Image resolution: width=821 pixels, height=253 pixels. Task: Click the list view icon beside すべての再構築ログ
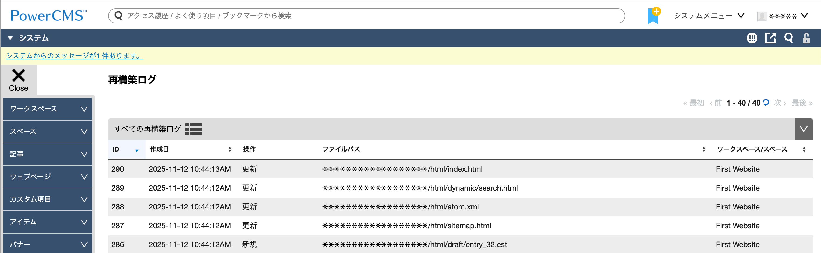click(x=194, y=129)
